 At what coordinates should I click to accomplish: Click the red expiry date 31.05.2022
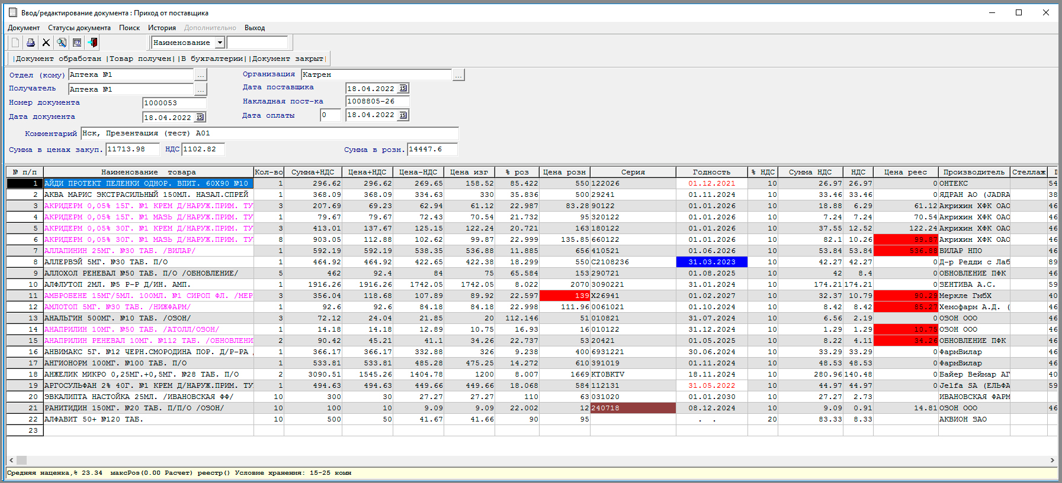tap(711, 385)
